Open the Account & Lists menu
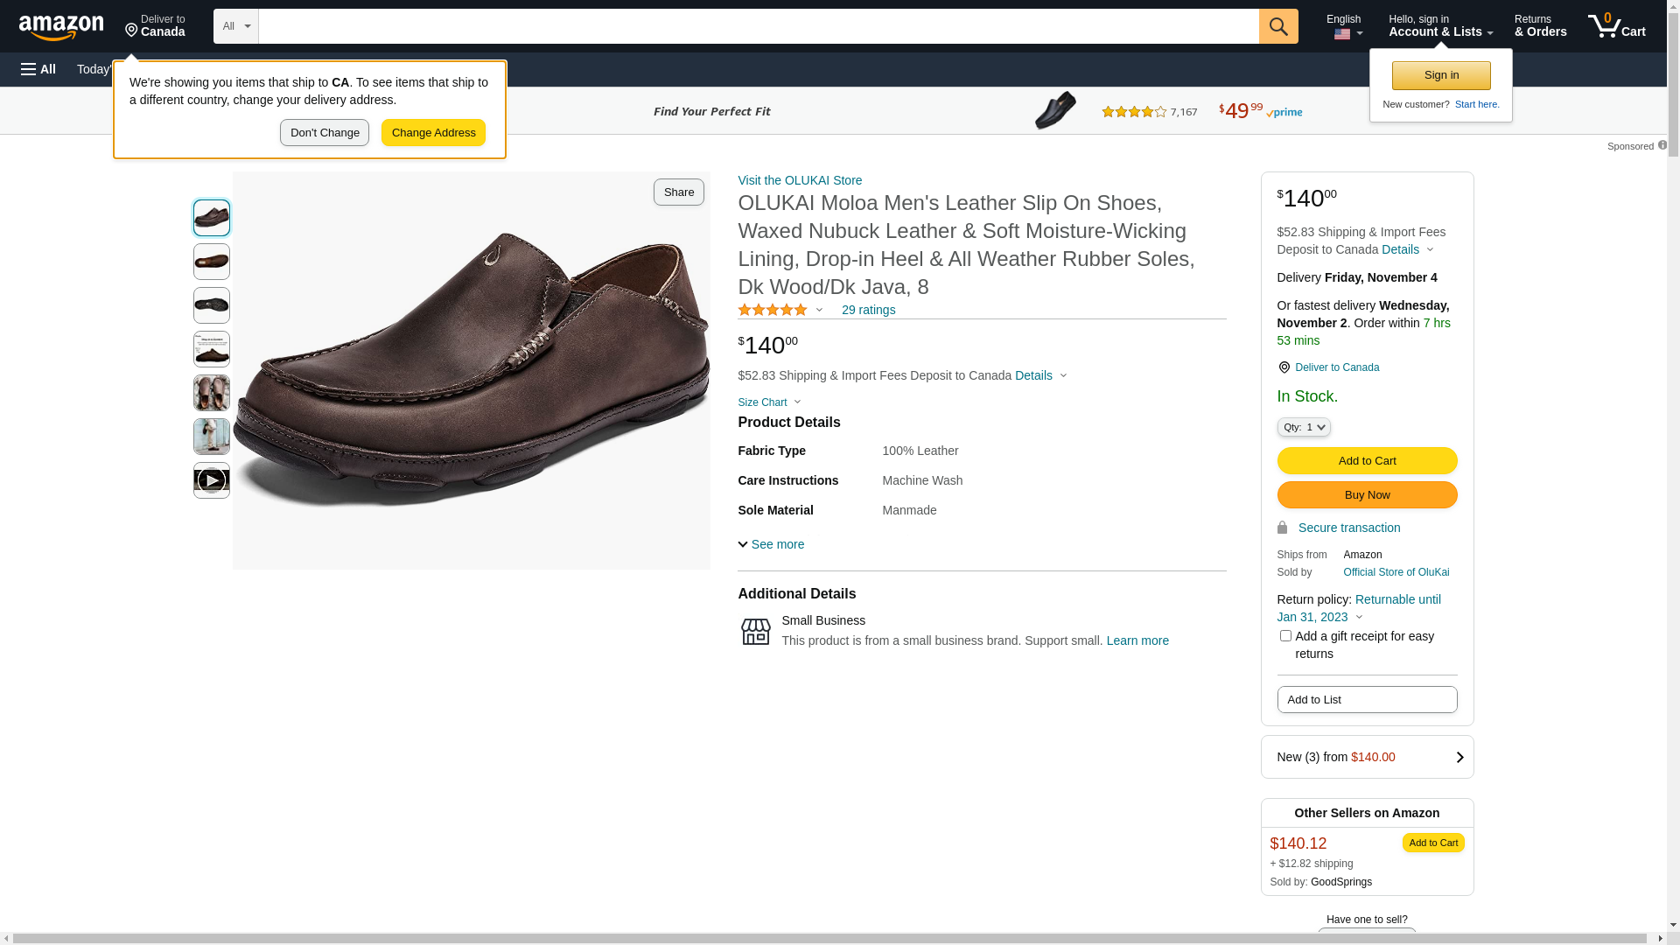Viewport: 1680px width, 945px height. tap(1440, 26)
